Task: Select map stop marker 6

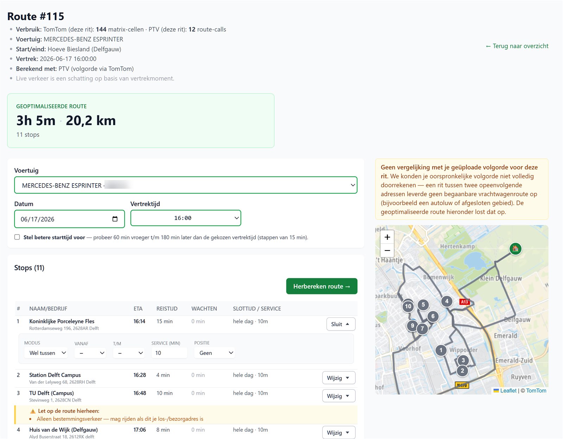Action: coord(433,316)
